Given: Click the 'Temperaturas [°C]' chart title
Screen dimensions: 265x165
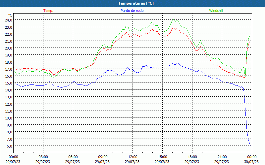Looking at the screenshot, I should coord(136,3).
